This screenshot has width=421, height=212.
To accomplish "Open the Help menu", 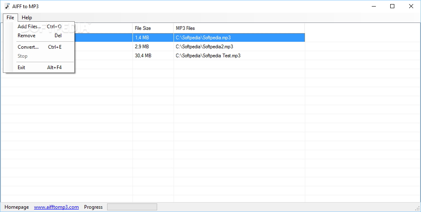I will tap(27, 18).
